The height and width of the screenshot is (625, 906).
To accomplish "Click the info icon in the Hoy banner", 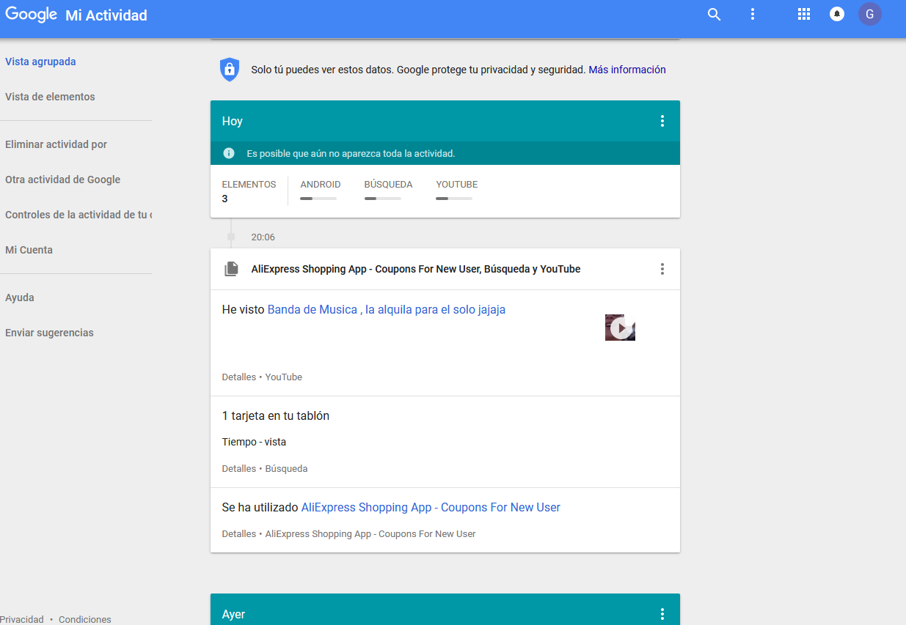I will point(229,153).
